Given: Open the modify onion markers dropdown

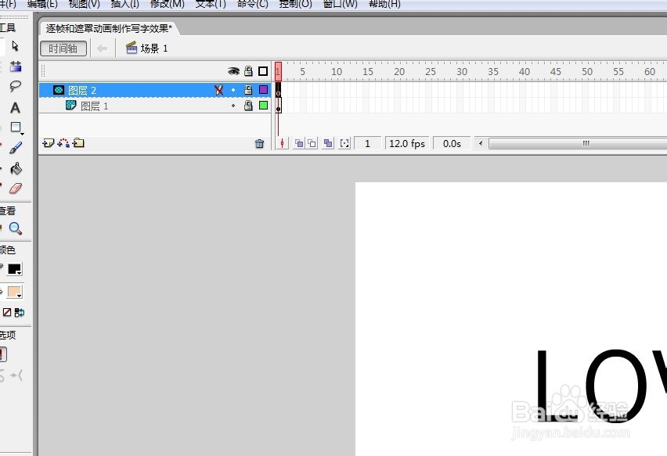Looking at the screenshot, I should coord(344,143).
